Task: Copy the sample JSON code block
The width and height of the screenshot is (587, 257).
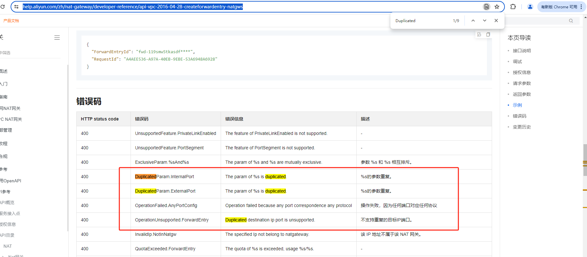Action: [x=488, y=35]
